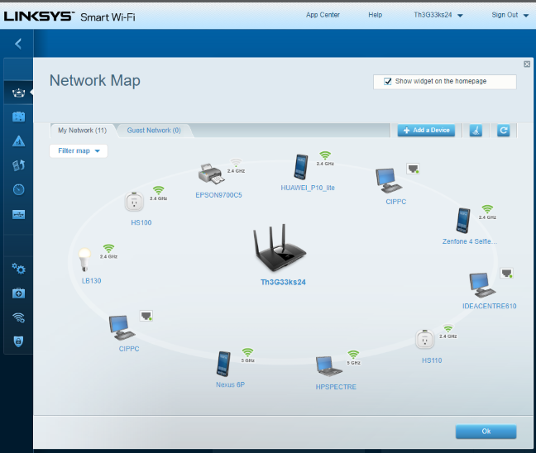The height and width of the screenshot is (453, 536).
Task: Select the HPSPECTRE laptop icon
Action: coord(328,366)
